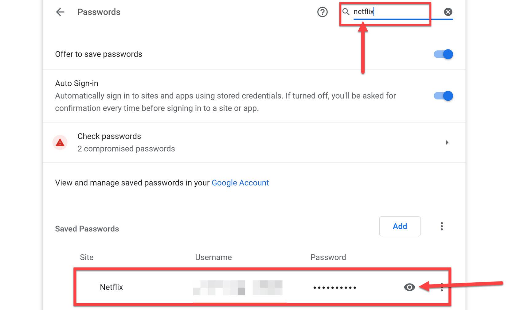Image resolution: width=528 pixels, height=310 pixels.
Task: Click the search magnifier icon
Action: 346,12
